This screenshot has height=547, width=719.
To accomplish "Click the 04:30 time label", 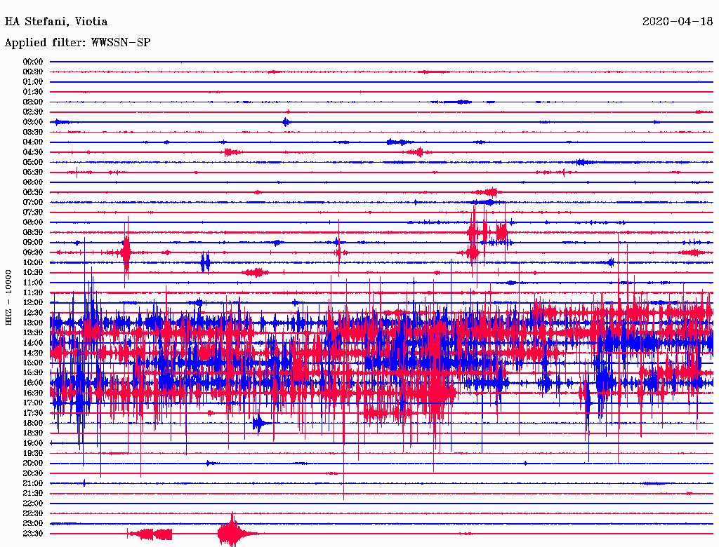I will click(x=33, y=152).
